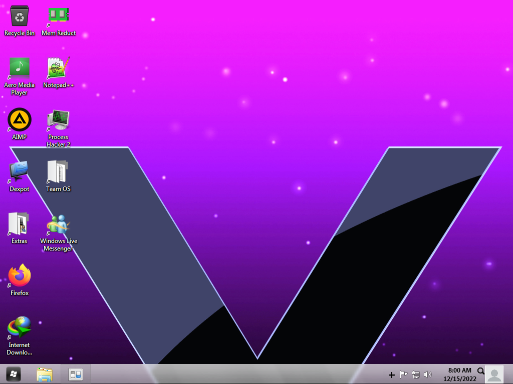Select the AIMP player icon
Image resolution: width=513 pixels, height=384 pixels.
(x=20, y=124)
